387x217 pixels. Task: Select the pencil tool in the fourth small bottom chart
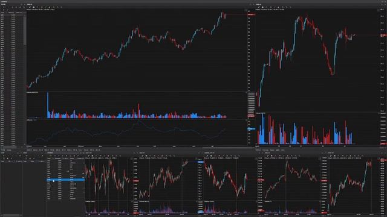click(x=267, y=156)
